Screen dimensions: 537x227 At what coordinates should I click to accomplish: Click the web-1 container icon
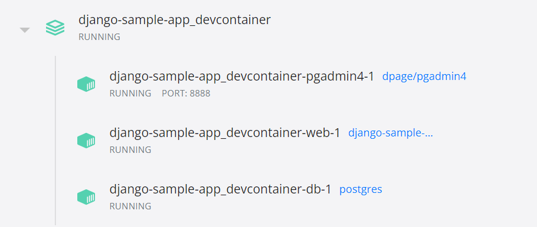pos(86,141)
